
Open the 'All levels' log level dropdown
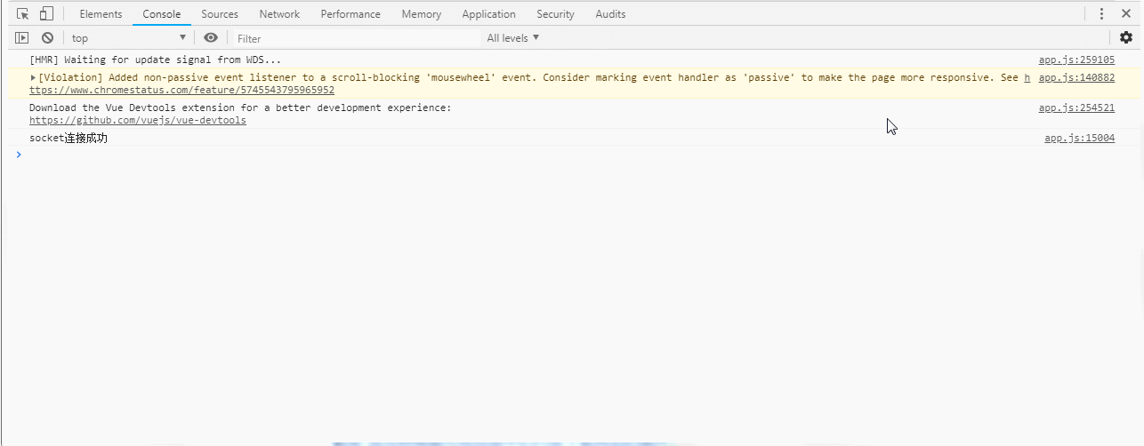513,38
